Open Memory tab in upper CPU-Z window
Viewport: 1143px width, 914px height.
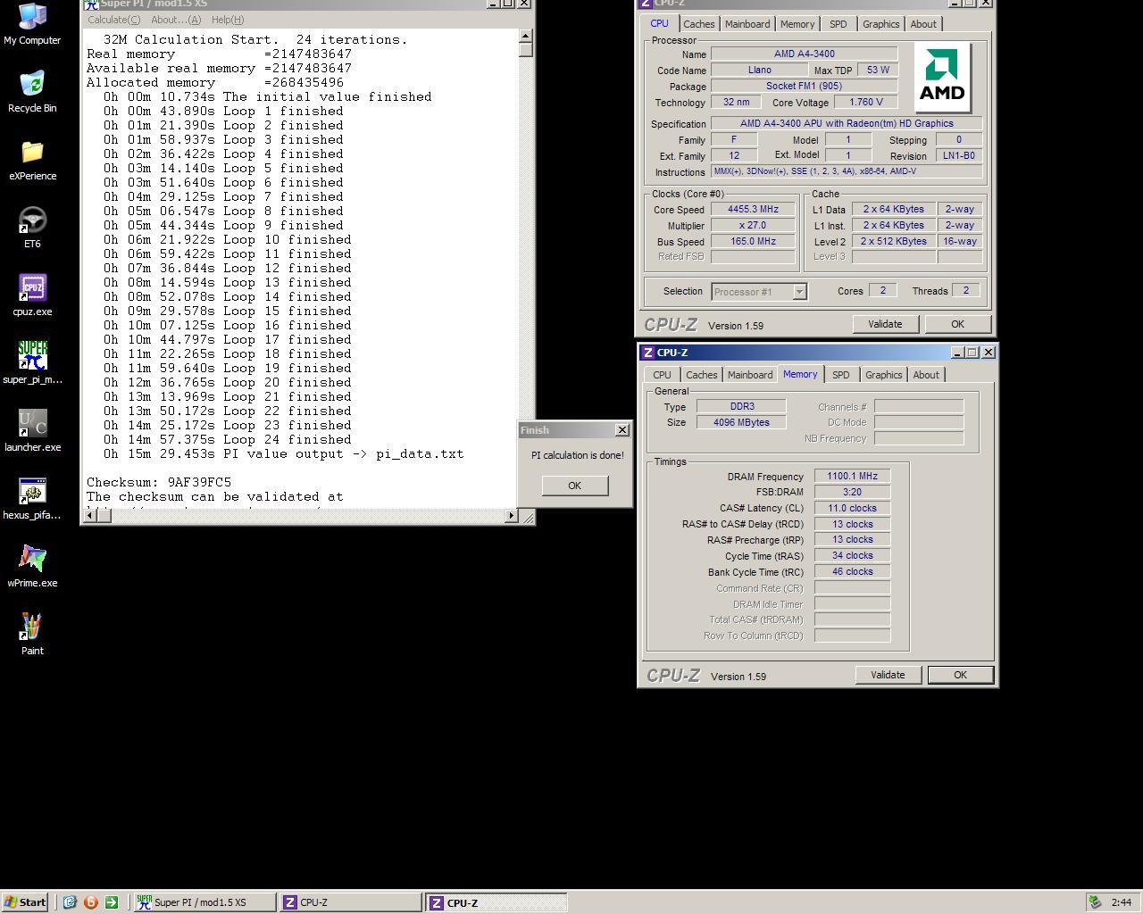[797, 24]
